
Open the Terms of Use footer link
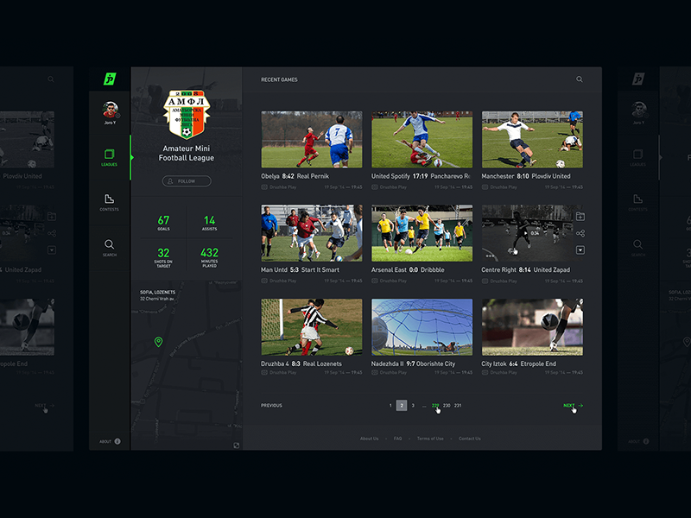click(x=430, y=439)
